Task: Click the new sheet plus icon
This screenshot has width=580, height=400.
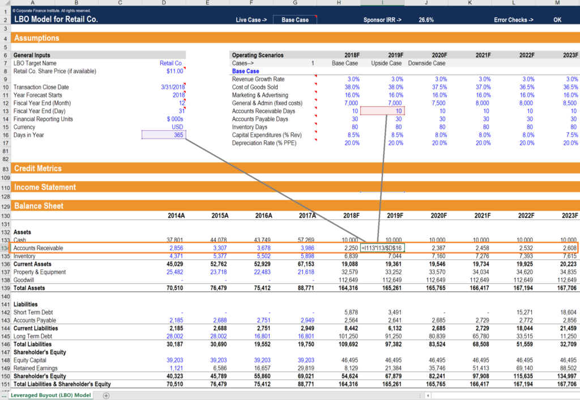Action: (x=106, y=395)
